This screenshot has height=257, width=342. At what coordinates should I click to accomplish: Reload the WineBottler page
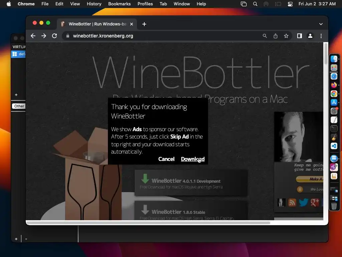point(54,36)
